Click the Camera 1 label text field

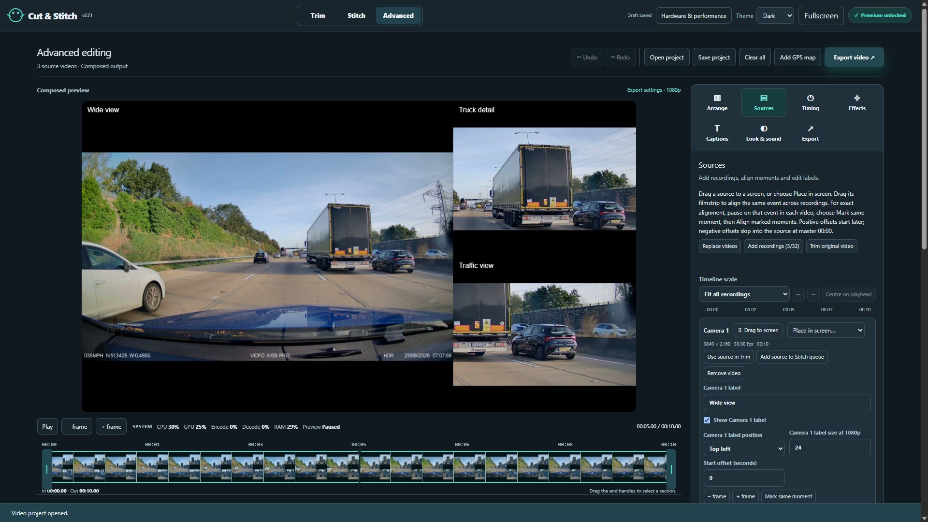coord(787,403)
